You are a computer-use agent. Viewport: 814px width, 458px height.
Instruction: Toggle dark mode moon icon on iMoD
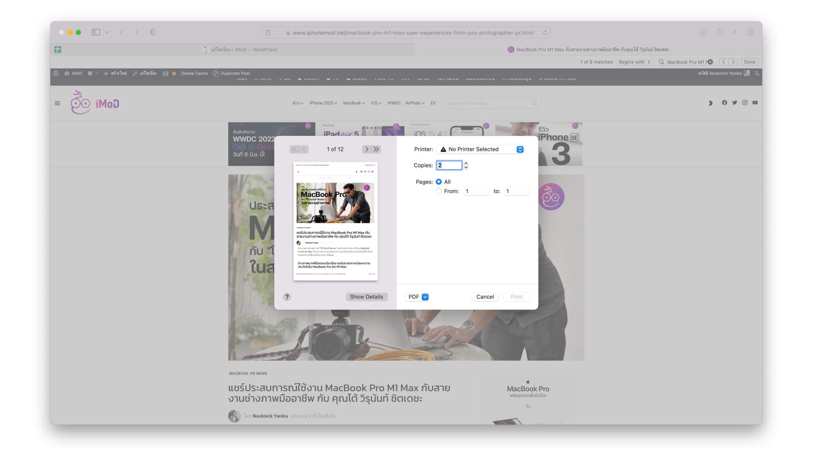(710, 103)
